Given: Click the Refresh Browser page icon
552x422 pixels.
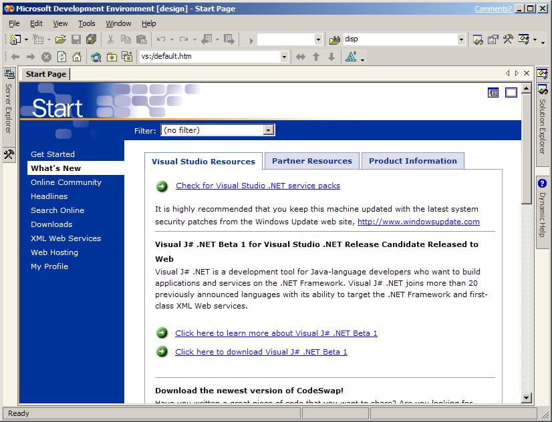Looking at the screenshot, I should coord(61,57).
